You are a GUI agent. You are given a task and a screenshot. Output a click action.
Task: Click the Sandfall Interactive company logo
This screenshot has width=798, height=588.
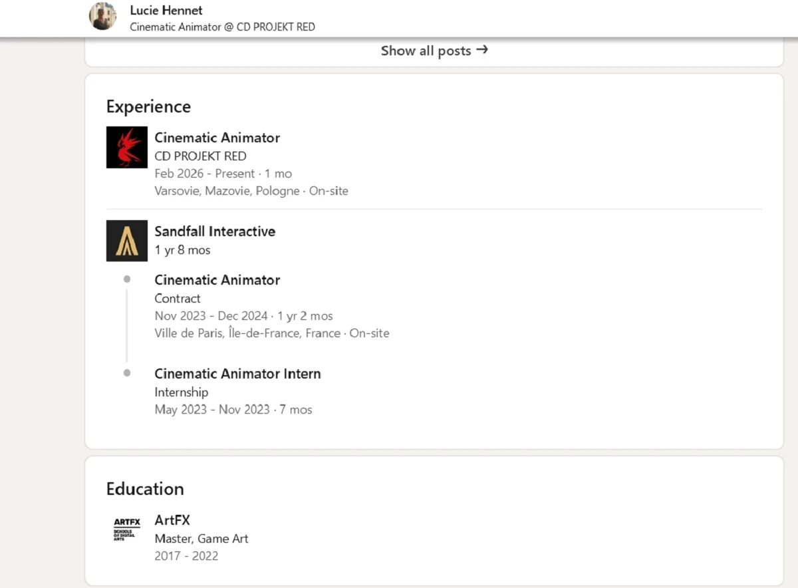[x=127, y=241]
